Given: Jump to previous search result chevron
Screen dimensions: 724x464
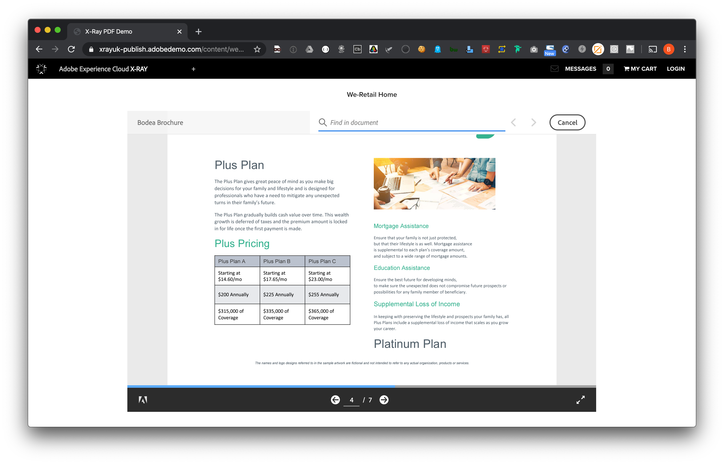Looking at the screenshot, I should (x=513, y=122).
